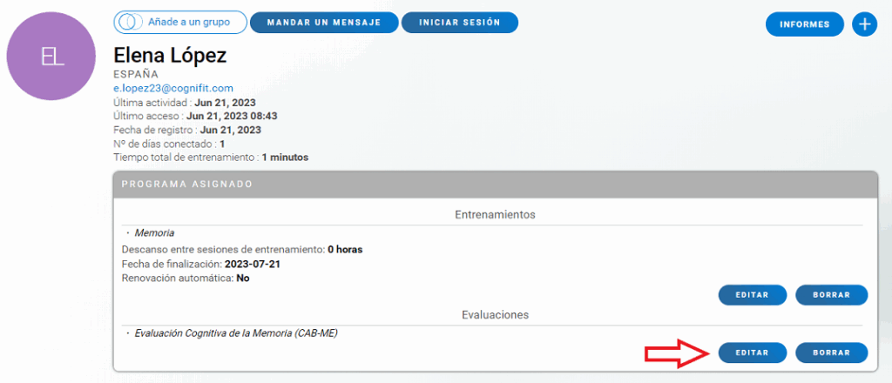
Task: Click the Fecha de finalización 2023-07-21 date
Action: (x=252, y=264)
